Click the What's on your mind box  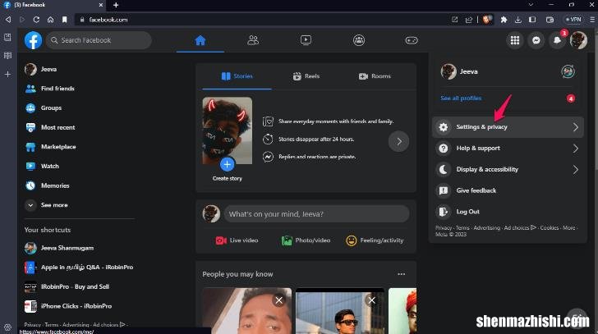(x=316, y=214)
